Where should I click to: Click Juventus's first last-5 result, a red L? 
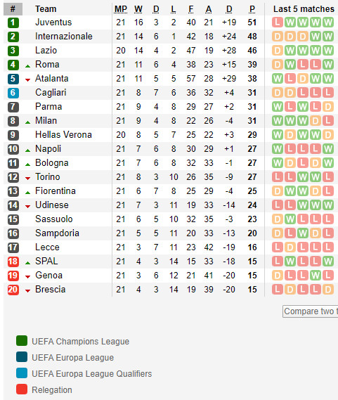[x=278, y=22]
